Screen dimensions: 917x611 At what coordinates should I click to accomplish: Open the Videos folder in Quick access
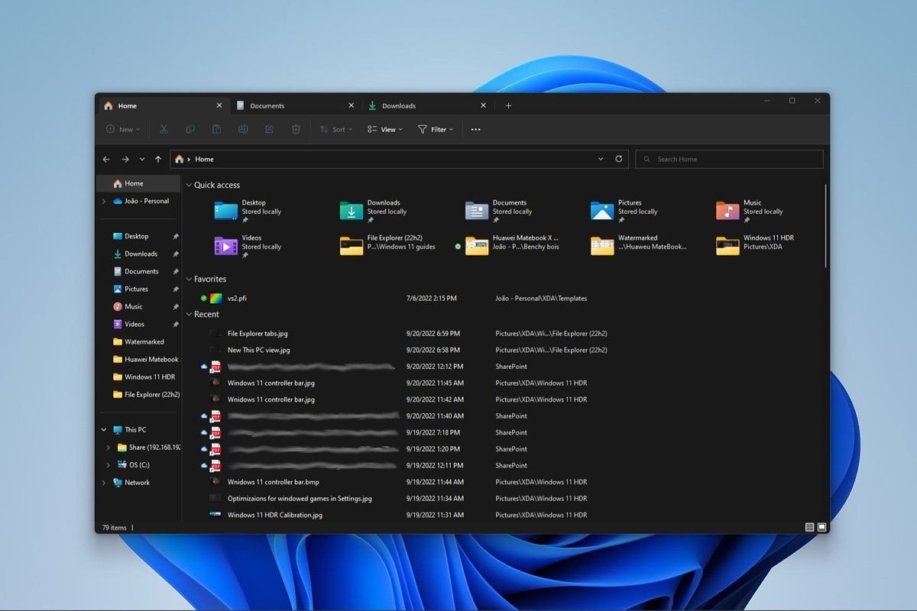coord(225,246)
